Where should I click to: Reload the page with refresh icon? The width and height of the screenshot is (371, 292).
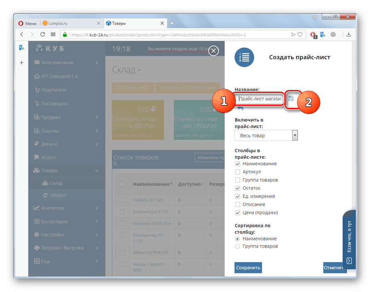click(x=43, y=34)
